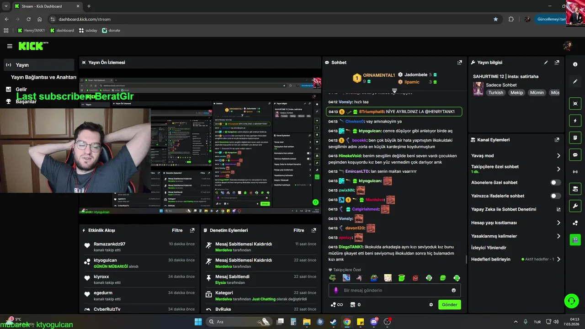Open the green headset support button
The width and height of the screenshot is (585, 329).
point(571,301)
